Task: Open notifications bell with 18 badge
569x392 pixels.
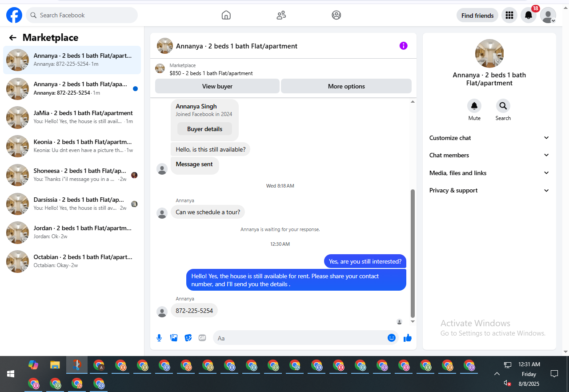Action: point(529,15)
